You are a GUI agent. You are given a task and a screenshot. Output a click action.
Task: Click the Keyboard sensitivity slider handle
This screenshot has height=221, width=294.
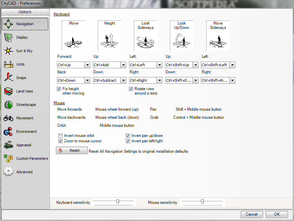(118, 201)
